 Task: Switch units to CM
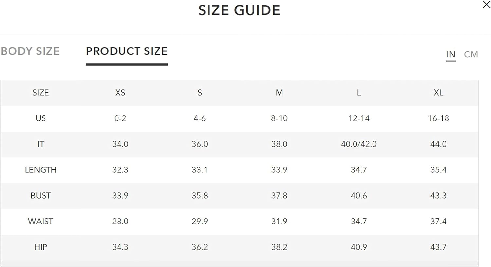tap(471, 54)
